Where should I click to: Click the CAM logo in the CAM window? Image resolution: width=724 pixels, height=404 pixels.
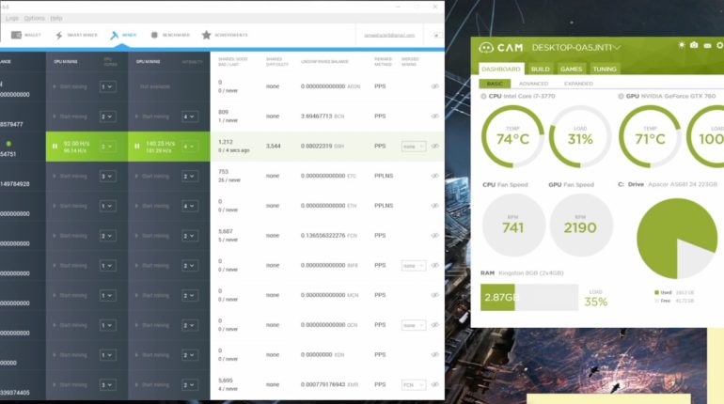pyautogui.click(x=501, y=48)
